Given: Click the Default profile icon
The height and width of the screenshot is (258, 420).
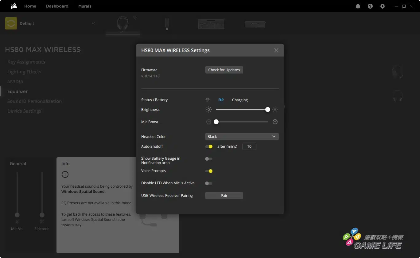Looking at the screenshot, I should (11, 23).
